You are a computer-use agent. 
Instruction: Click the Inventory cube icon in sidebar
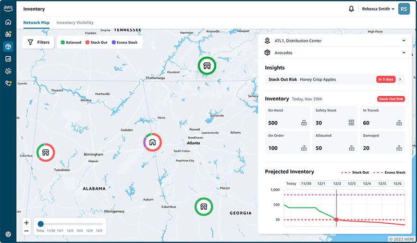click(8, 46)
